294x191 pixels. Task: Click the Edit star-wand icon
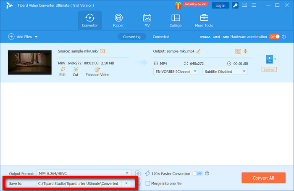click(62, 69)
